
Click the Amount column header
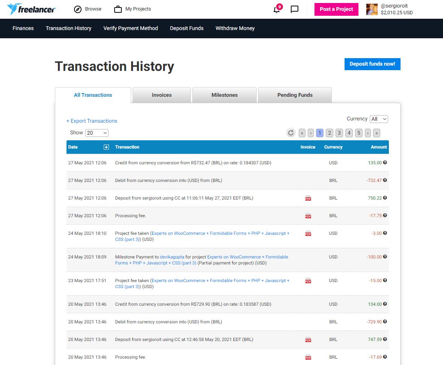click(x=379, y=147)
